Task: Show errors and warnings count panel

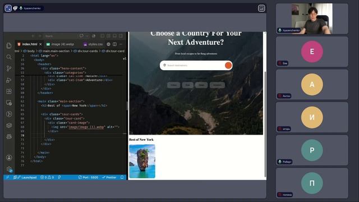Action: coord(47,177)
